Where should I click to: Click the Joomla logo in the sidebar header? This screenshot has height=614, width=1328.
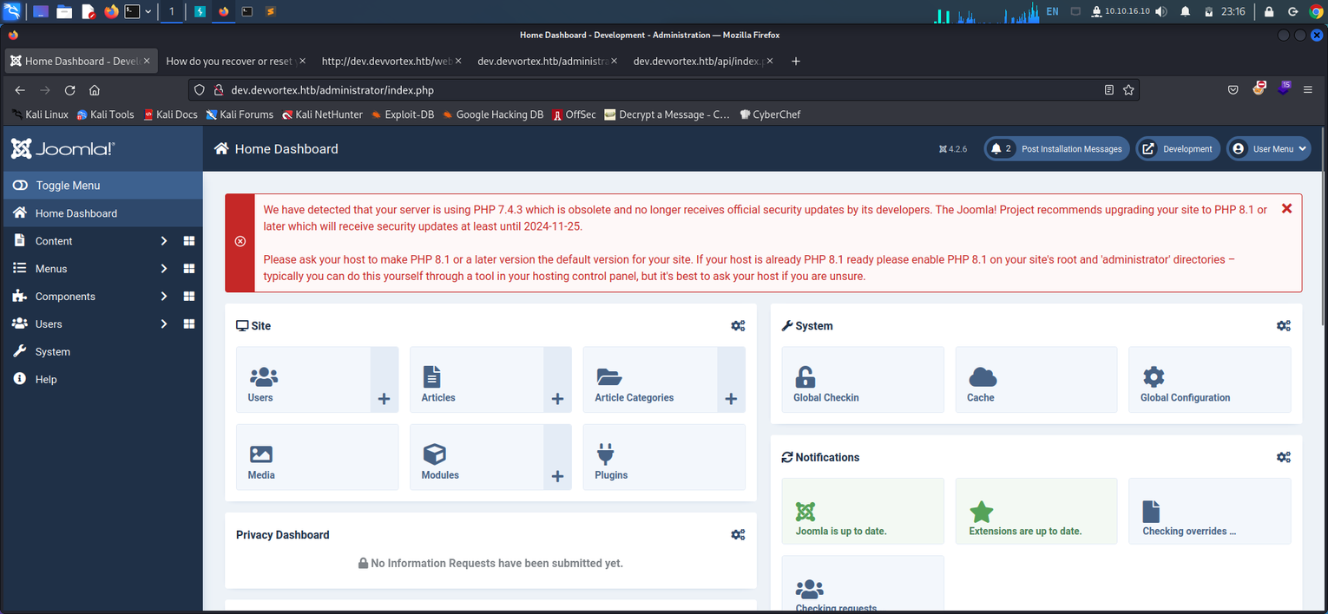63,148
